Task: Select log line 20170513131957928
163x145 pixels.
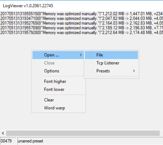Action: [81, 32]
